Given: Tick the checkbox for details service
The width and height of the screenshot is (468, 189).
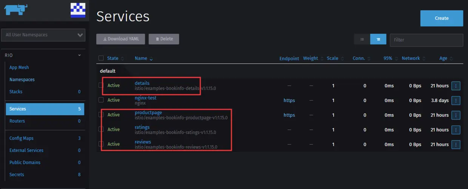Looking at the screenshot, I should [101, 85].
